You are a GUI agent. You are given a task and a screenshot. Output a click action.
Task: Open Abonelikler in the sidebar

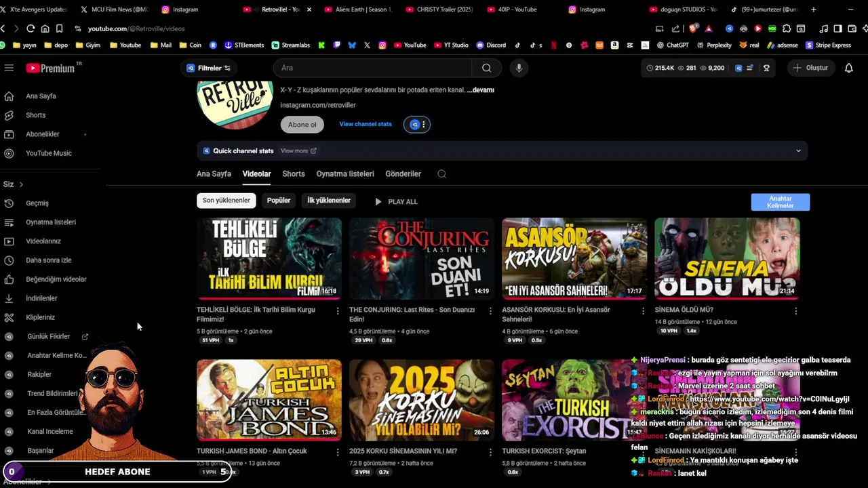click(x=42, y=134)
